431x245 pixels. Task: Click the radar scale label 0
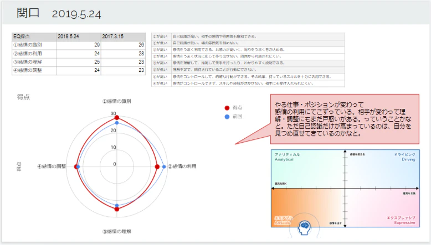115,164
